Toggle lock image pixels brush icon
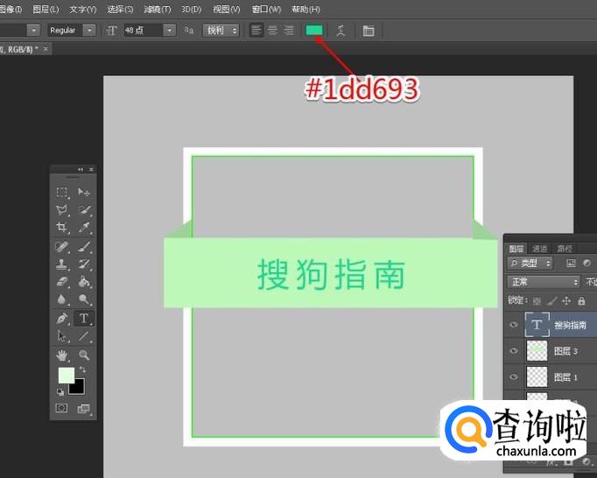Image resolution: width=597 pixels, height=478 pixels. click(551, 301)
